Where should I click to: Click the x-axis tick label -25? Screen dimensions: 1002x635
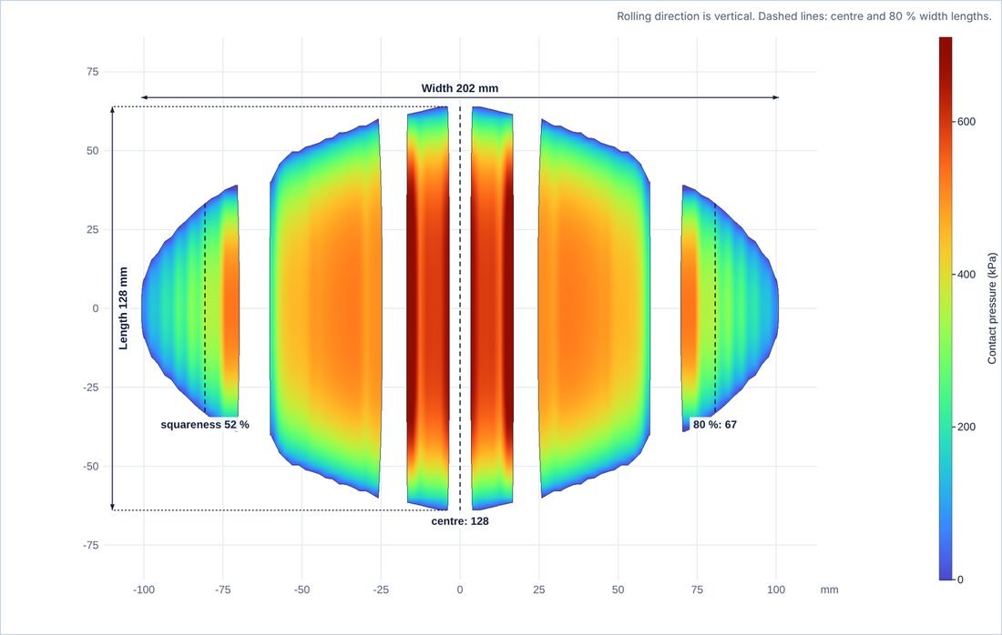click(381, 590)
